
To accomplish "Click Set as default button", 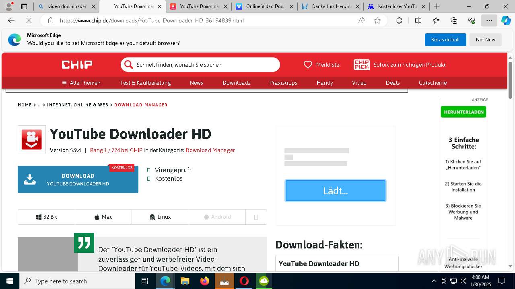I will [x=445, y=40].
